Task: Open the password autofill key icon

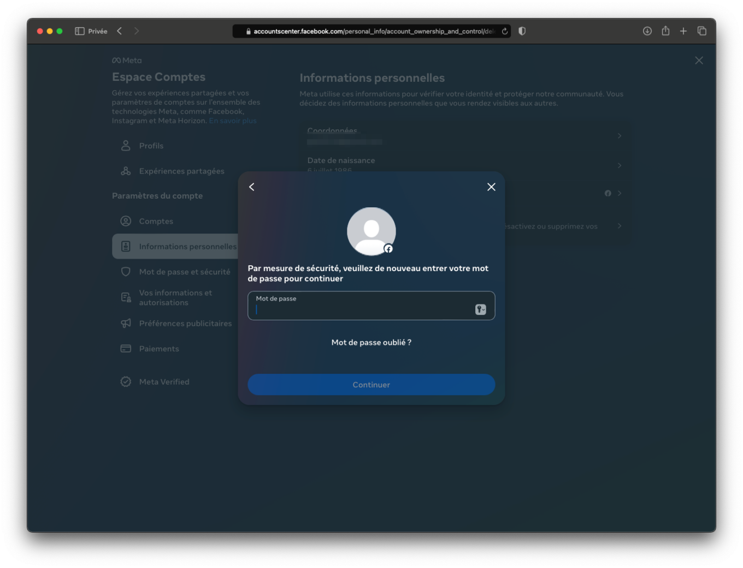Action: tap(481, 309)
